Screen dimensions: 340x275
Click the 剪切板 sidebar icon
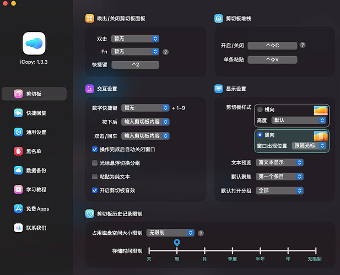coord(18,94)
